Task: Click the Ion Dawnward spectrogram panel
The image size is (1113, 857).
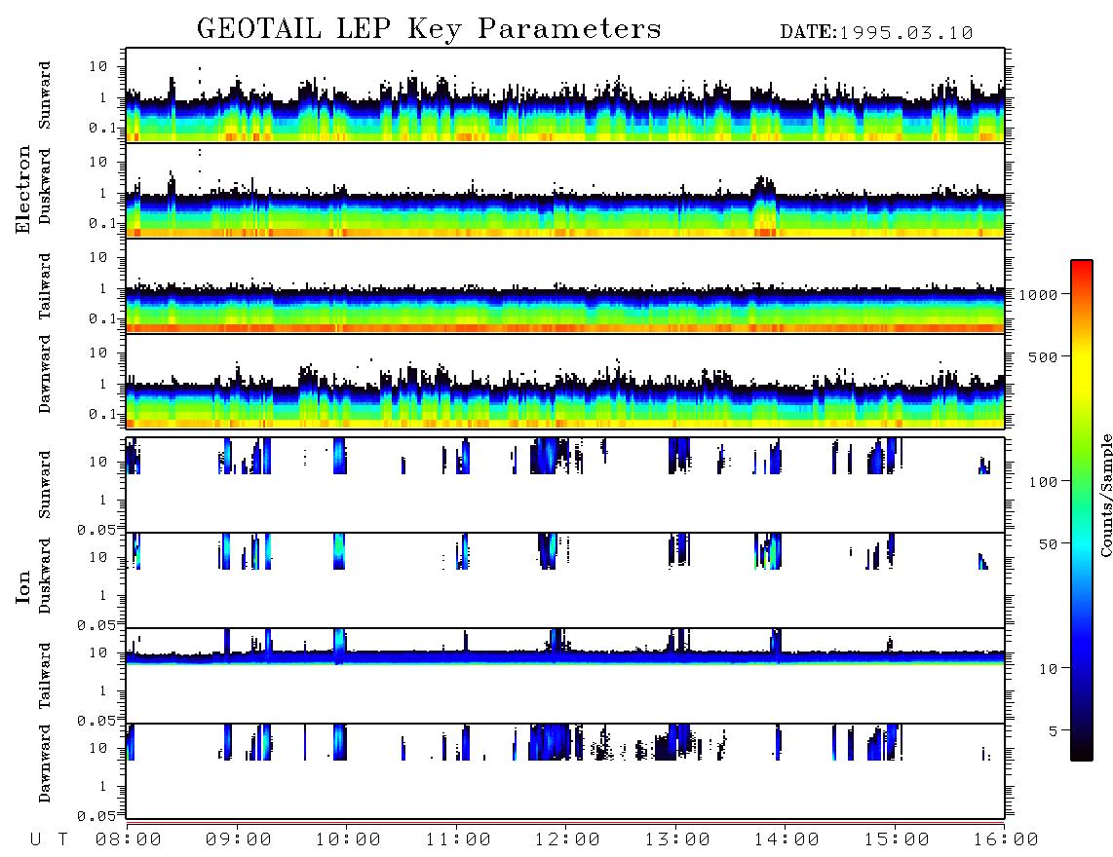Action: click(x=565, y=770)
